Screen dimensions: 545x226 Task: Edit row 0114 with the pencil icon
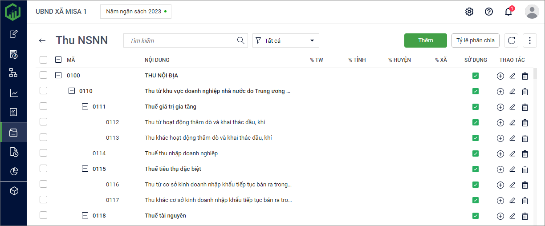pyautogui.click(x=512, y=153)
